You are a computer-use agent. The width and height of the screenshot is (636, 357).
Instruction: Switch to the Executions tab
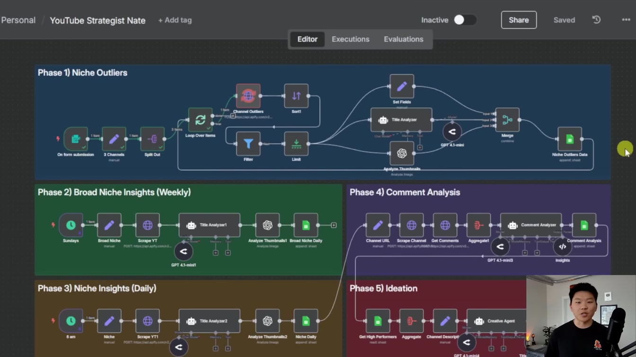(x=351, y=39)
